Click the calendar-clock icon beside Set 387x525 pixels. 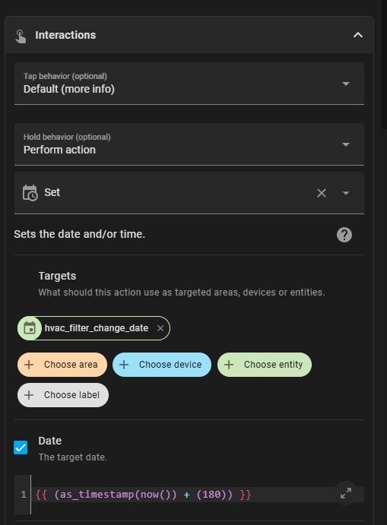pos(30,193)
